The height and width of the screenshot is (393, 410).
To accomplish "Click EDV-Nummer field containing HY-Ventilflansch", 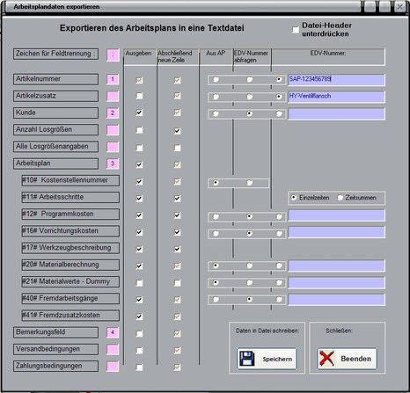I will (x=336, y=97).
